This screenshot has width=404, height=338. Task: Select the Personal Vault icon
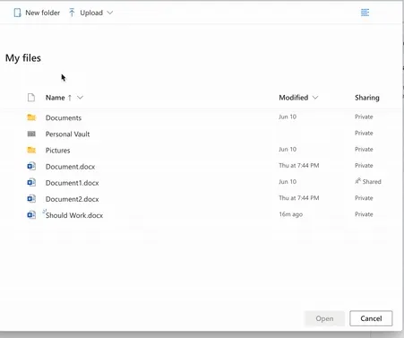pos(31,134)
